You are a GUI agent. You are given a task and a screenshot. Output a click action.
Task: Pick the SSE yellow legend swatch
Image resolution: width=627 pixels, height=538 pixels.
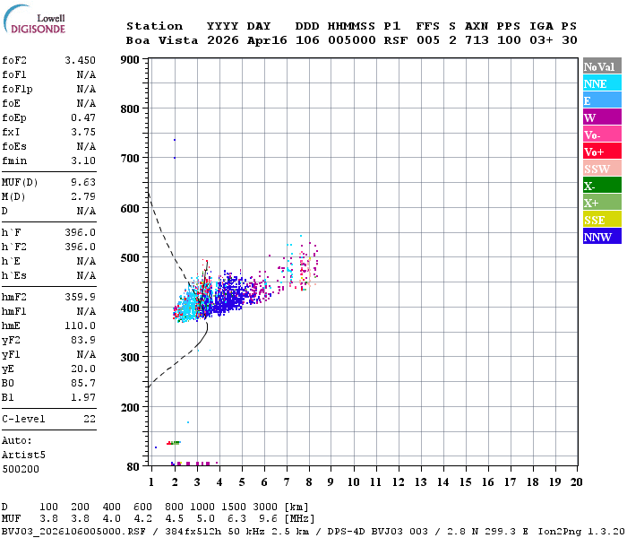[x=602, y=220]
